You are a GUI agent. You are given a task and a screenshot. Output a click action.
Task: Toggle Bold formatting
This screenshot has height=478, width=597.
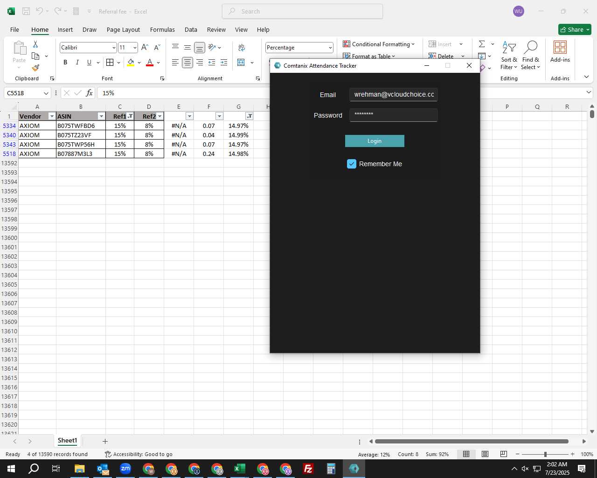[65, 63]
